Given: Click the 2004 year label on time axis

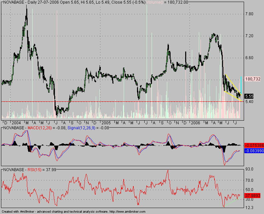Looking at the screenshot, I should click(x=17, y=123).
